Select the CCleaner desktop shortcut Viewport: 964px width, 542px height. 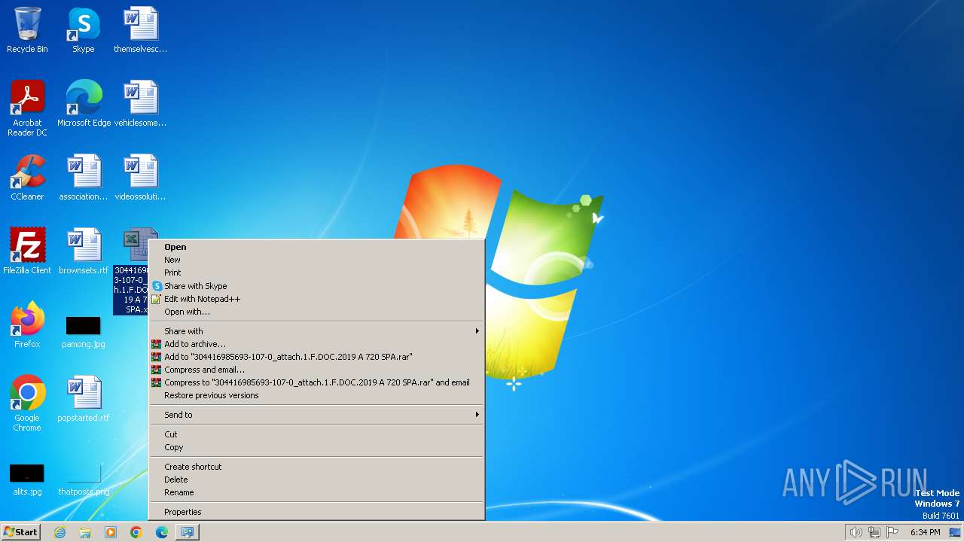point(27,178)
